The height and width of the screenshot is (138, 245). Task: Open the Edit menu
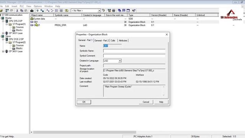coord(7,6)
